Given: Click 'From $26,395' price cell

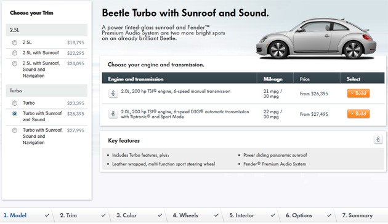Looking at the screenshot, I should pyautogui.click(x=313, y=94).
